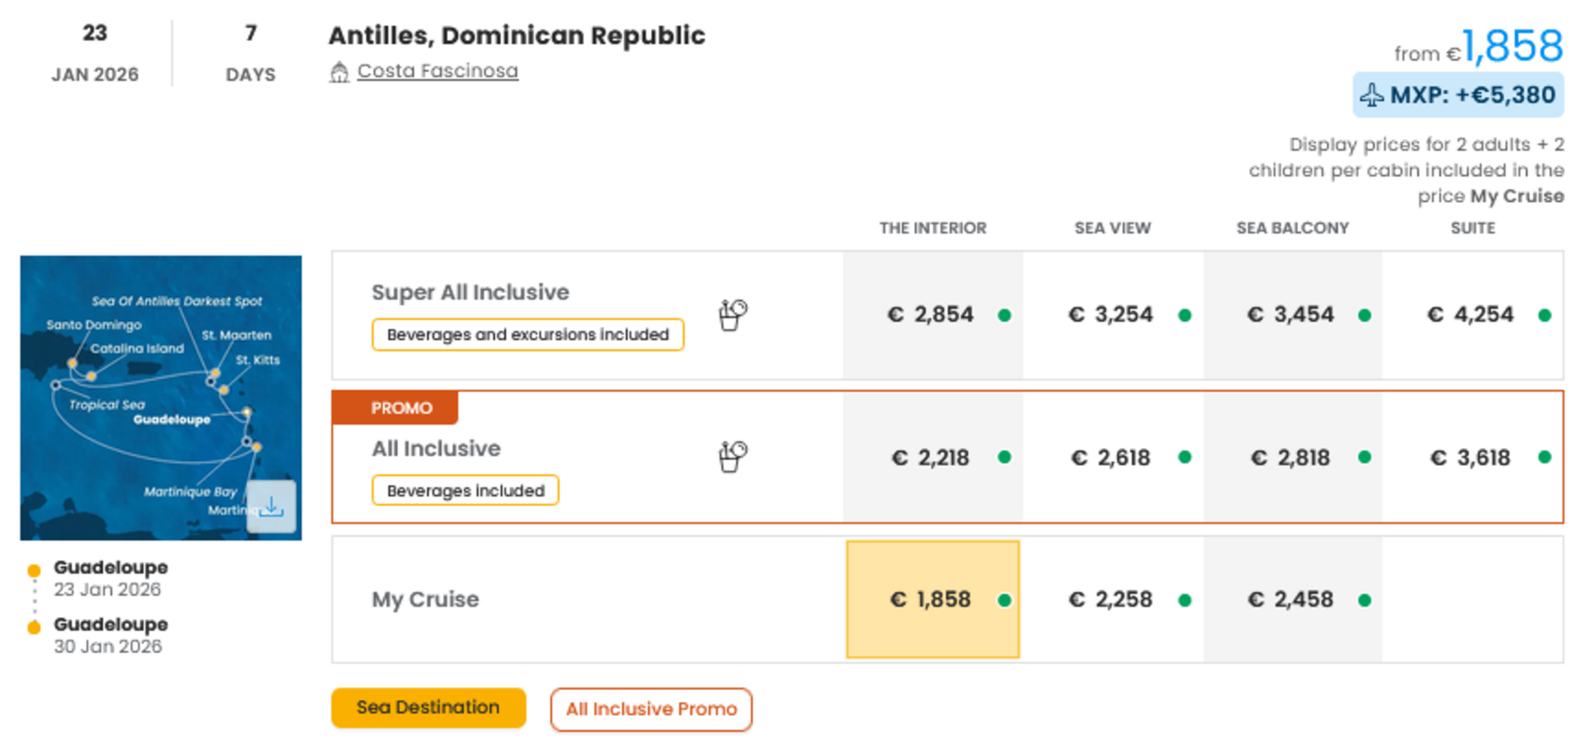This screenshot has width=1581, height=741.
Task: Click the ship icon beside Costa Fascinosa
Action: 339,72
